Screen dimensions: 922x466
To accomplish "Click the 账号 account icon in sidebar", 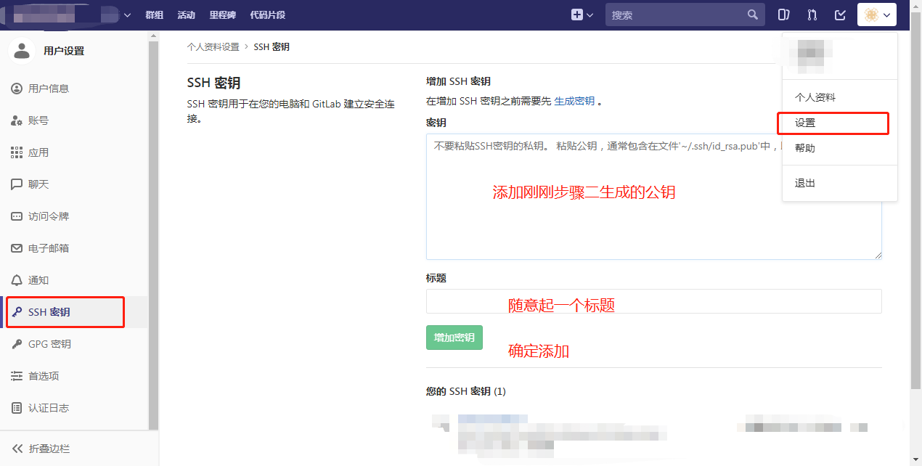I will [x=17, y=120].
